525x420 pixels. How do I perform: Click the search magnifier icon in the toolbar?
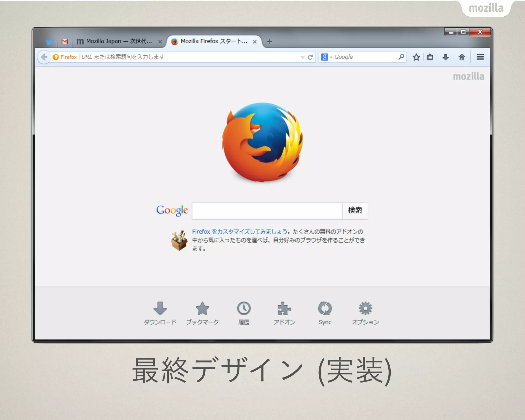[401, 57]
